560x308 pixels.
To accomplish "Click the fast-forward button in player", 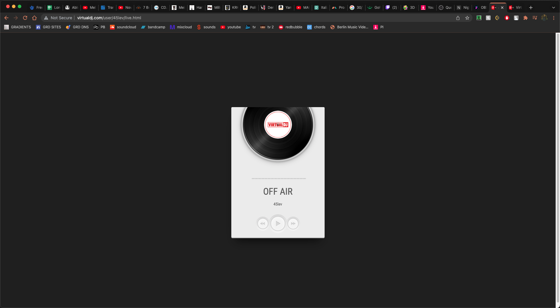I will coord(293,224).
